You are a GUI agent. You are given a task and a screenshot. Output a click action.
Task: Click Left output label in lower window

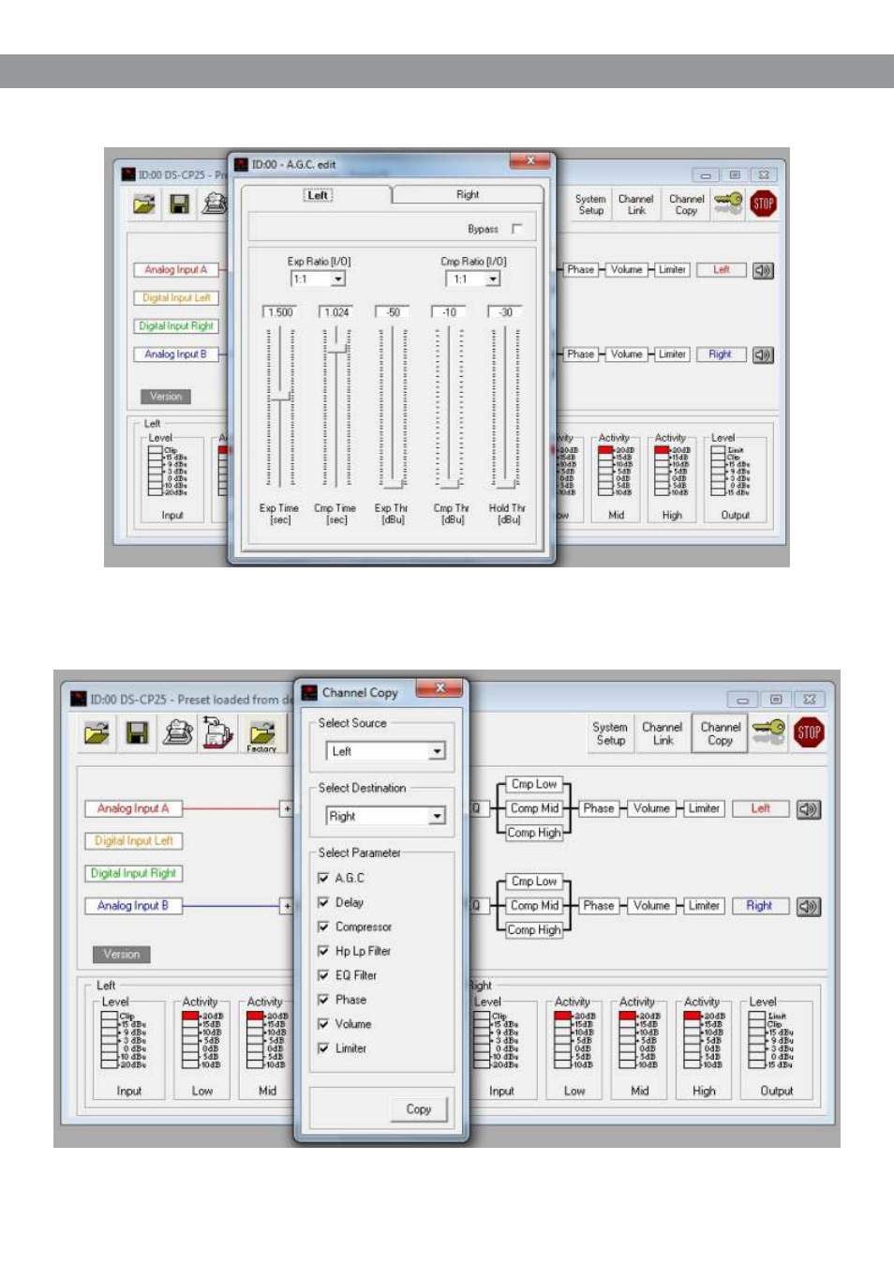point(760,808)
